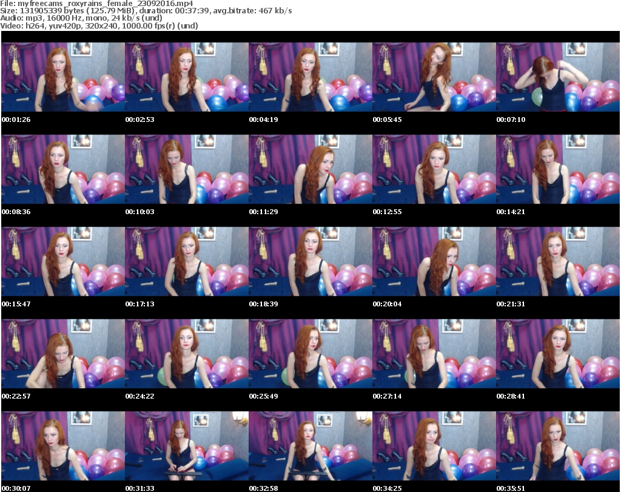Open the thumbnail at 00:31:33
The height and width of the screenshot is (492, 621).
[x=187, y=446]
